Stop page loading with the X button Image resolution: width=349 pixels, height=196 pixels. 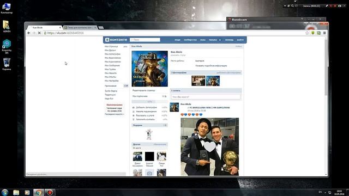click(x=39, y=33)
